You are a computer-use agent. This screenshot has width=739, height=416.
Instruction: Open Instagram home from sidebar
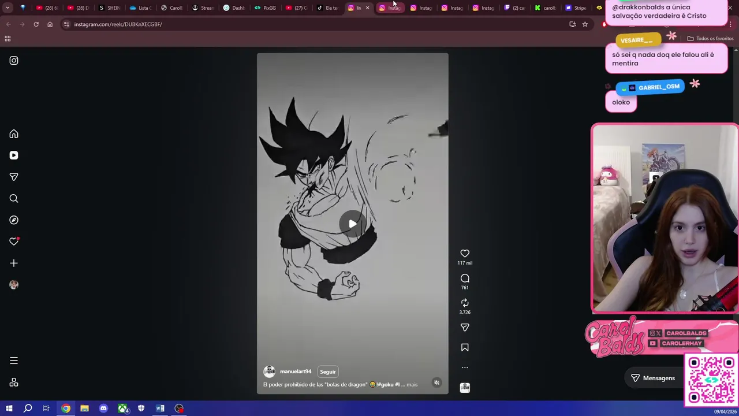14,134
